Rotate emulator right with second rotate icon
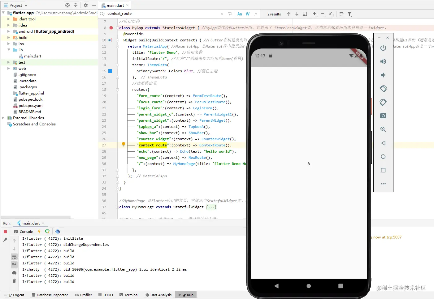Viewport: 434px width, 299px height. (383, 102)
